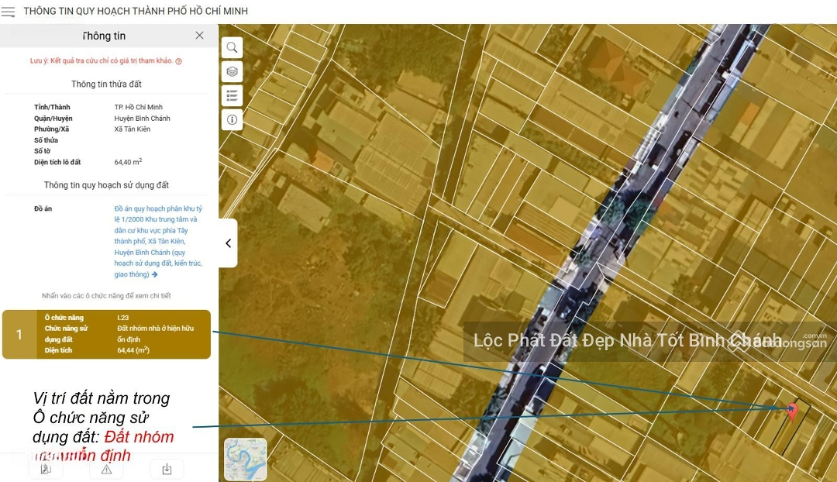Open the map search tool
Viewport: 837px width, 482px height.
pyautogui.click(x=232, y=47)
